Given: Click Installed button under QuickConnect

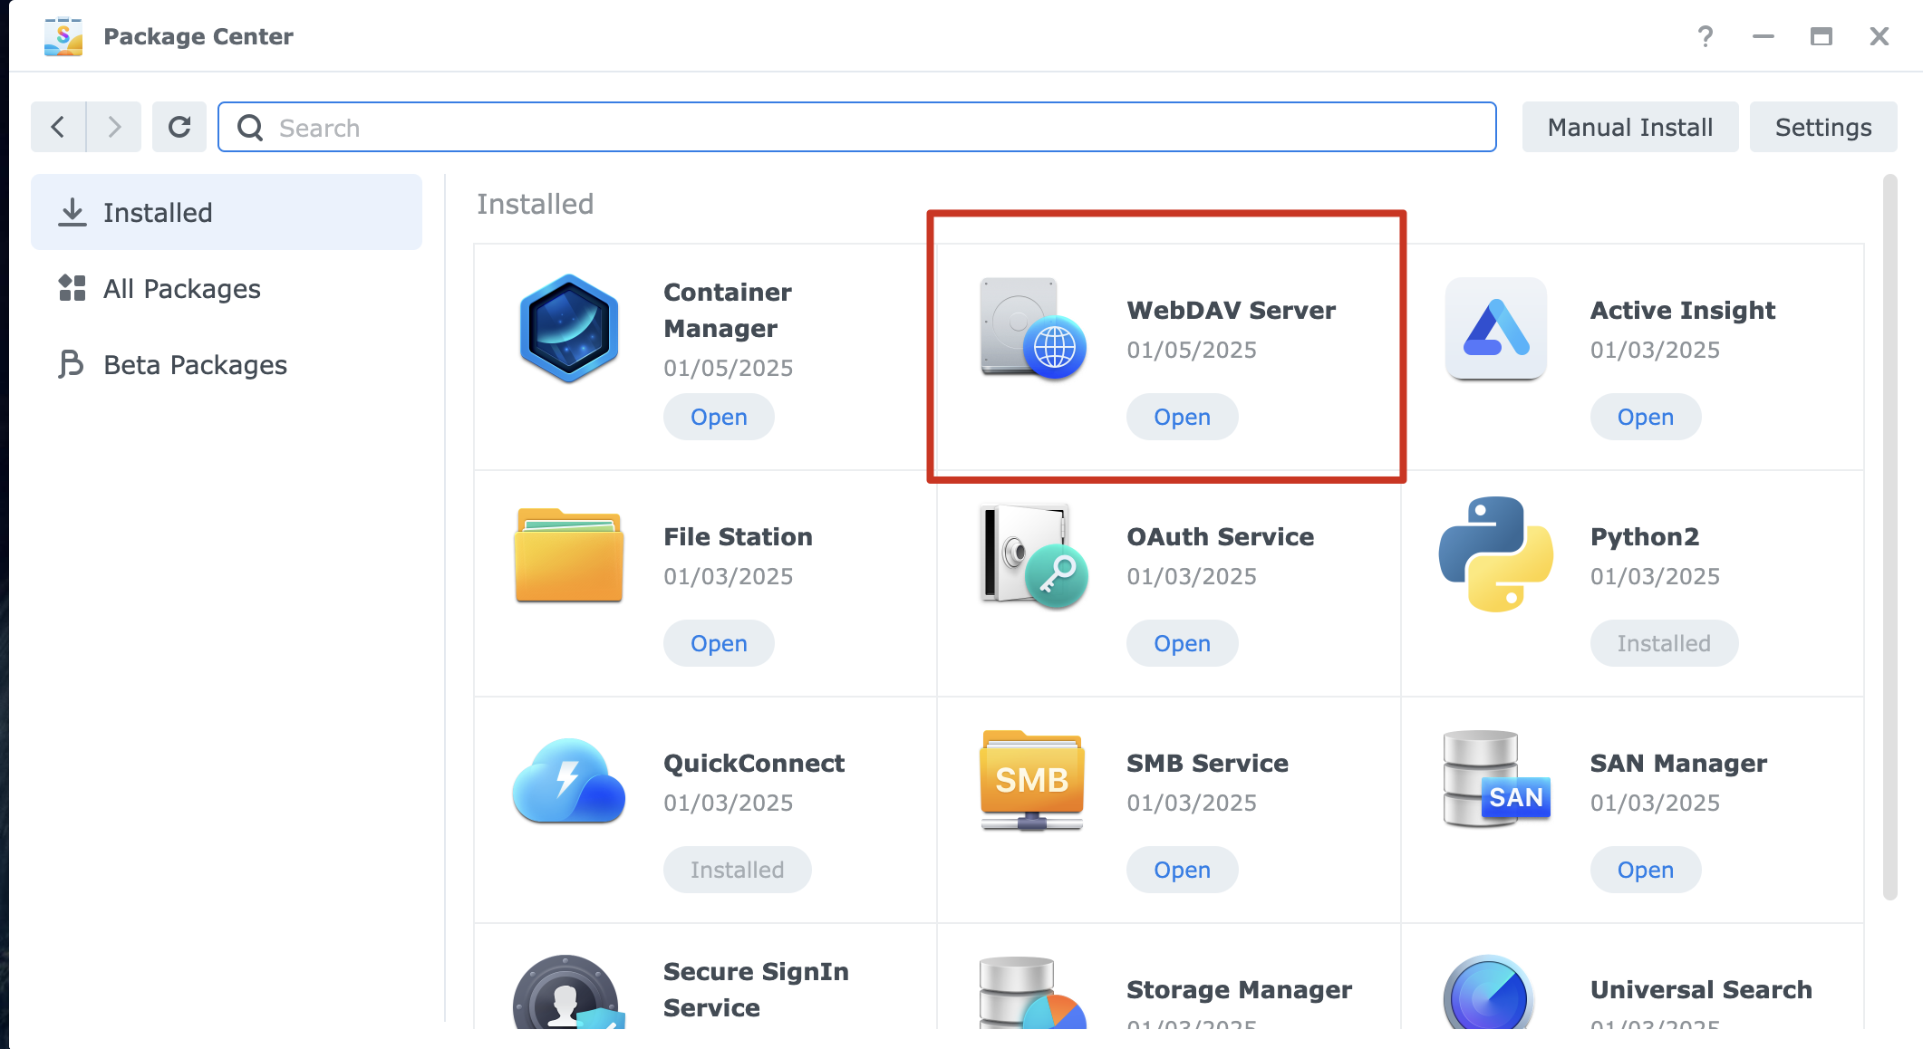Looking at the screenshot, I should 737,870.
